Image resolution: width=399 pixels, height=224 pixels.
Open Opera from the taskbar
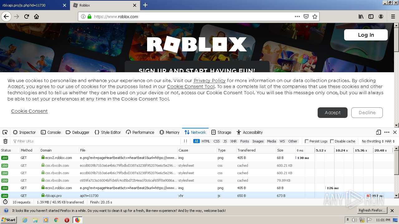pyautogui.click(x=67, y=220)
